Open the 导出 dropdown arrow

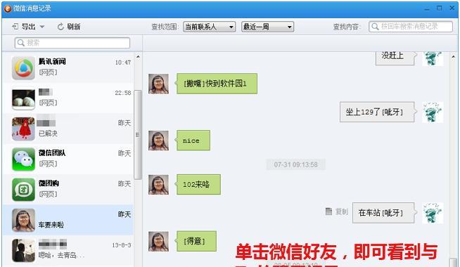[42, 27]
